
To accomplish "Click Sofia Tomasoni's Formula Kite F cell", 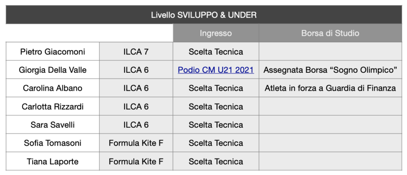I will pos(136,143).
